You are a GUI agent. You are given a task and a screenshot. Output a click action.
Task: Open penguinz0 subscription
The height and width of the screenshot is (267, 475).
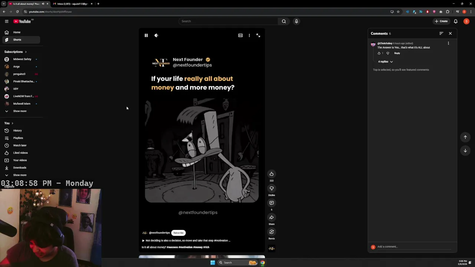coord(20,74)
